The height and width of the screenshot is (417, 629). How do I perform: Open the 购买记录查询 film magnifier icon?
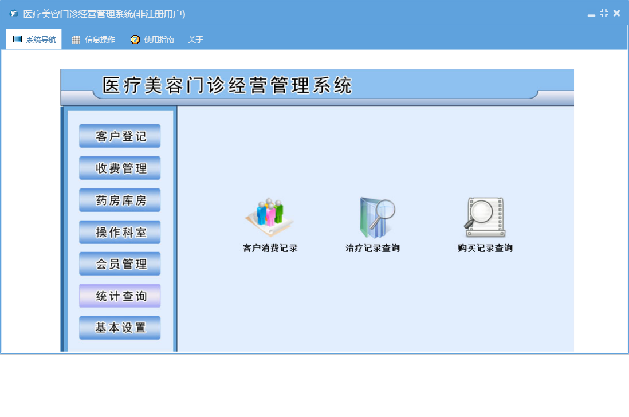coord(485,217)
